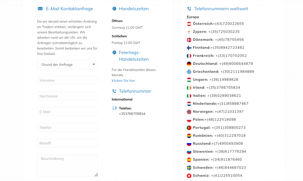Click the Austrian flag icon

coord(189,24)
